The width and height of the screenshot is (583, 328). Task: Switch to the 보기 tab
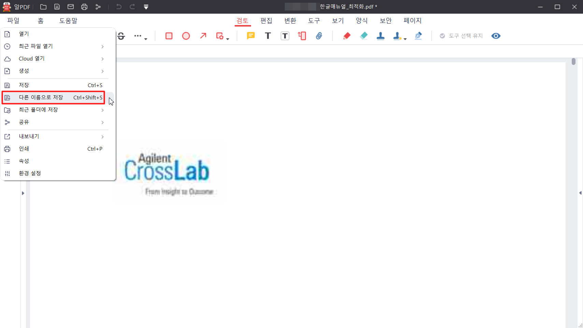(338, 20)
